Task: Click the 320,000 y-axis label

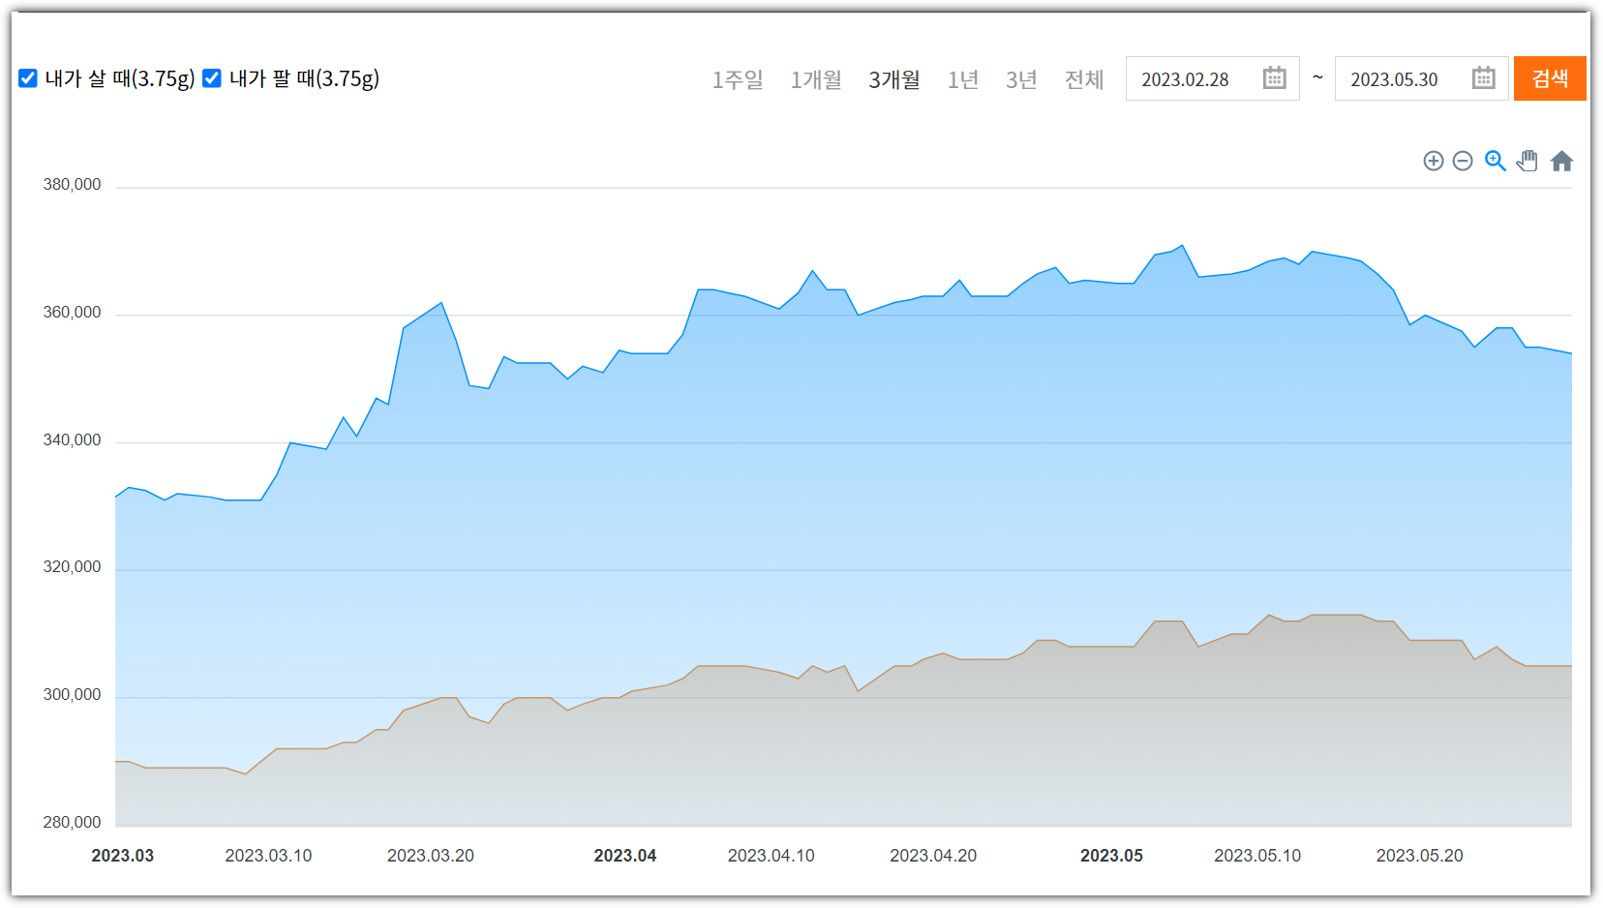Action: (72, 567)
